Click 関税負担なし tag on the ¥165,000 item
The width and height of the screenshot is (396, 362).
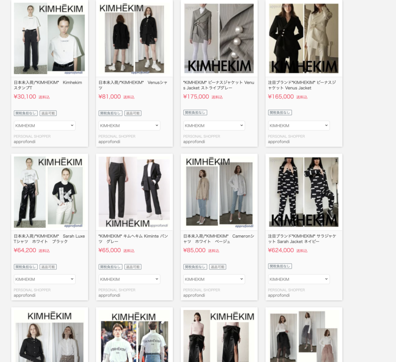click(x=280, y=112)
